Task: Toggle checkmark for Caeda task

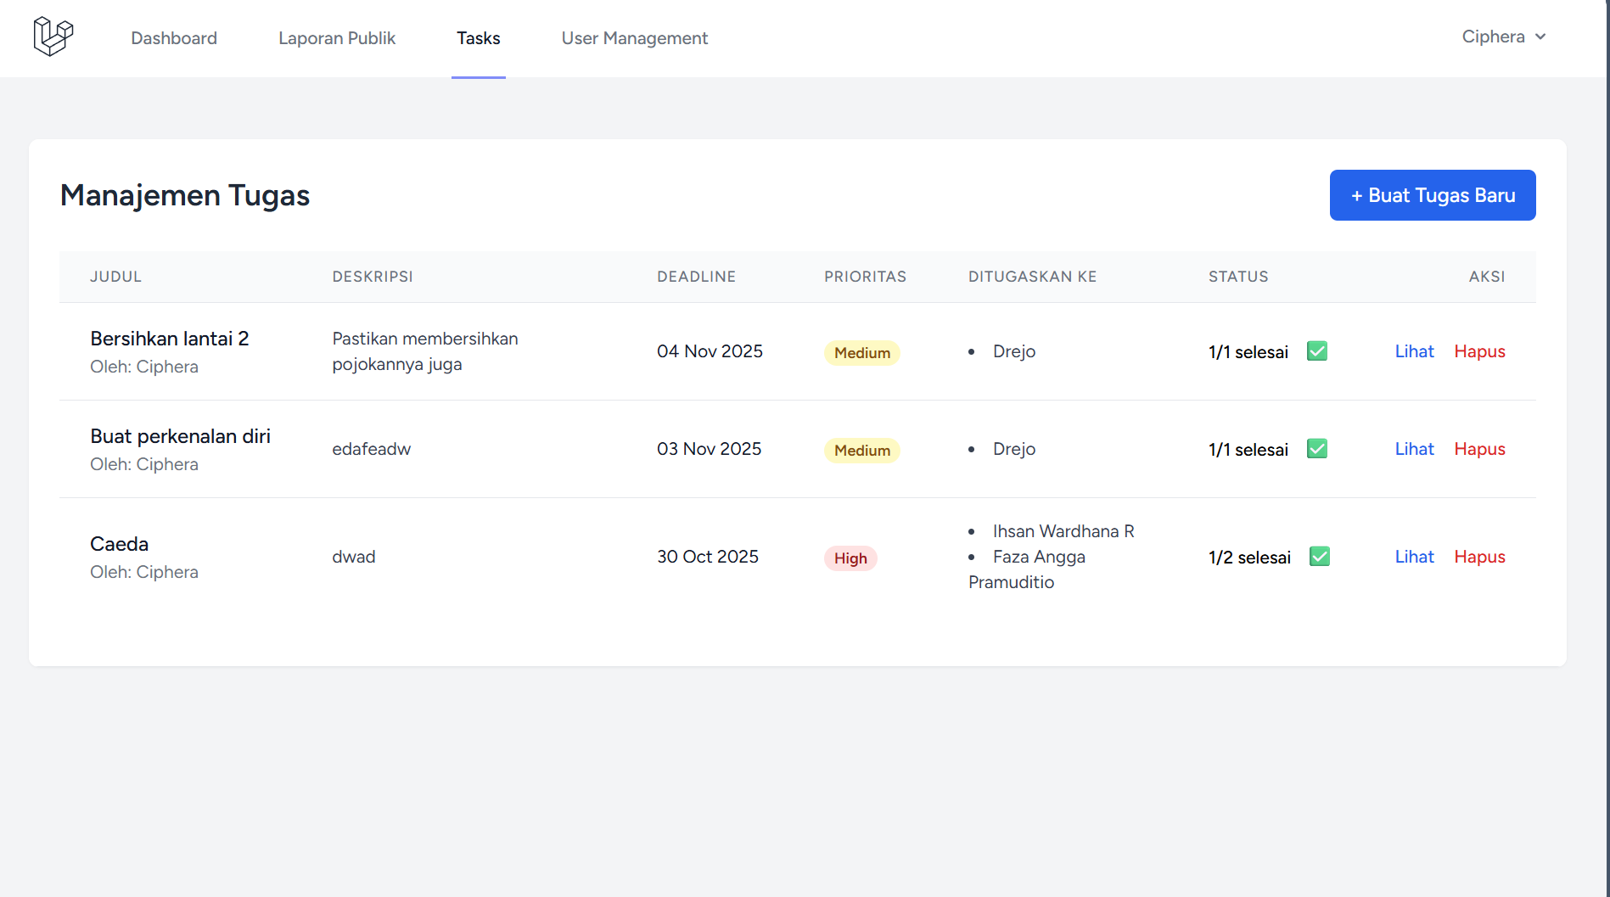Action: click(x=1320, y=557)
